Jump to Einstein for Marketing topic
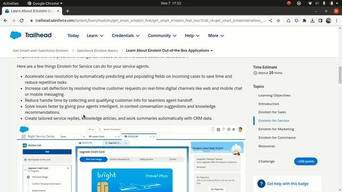This screenshot has height=192, width=342. click(x=276, y=129)
